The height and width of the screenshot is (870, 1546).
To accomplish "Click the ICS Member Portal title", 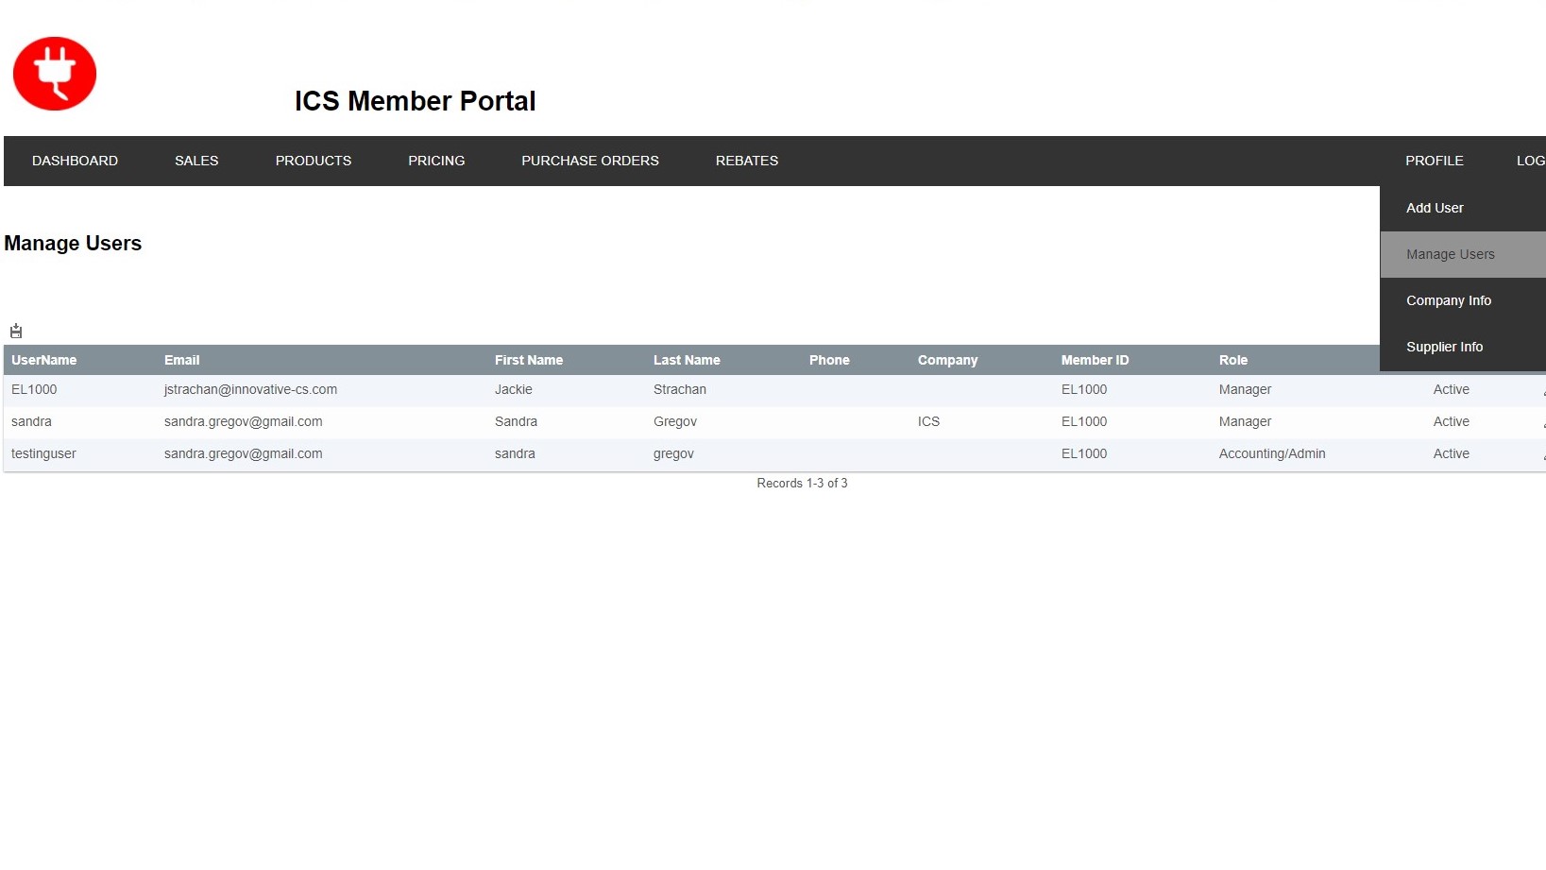I will [x=415, y=101].
